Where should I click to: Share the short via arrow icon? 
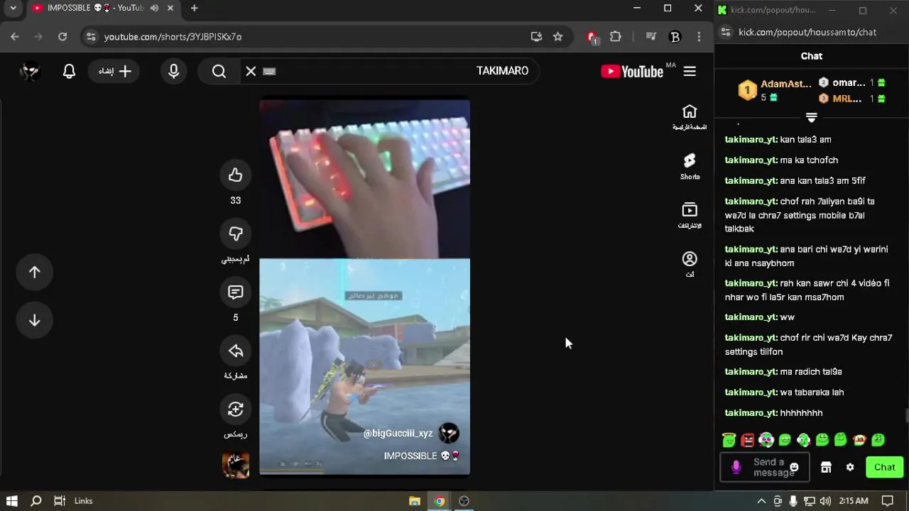236,351
